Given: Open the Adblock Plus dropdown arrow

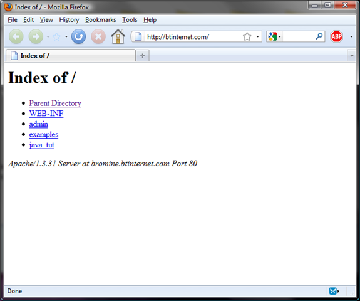Looking at the screenshot, I should pos(351,36).
